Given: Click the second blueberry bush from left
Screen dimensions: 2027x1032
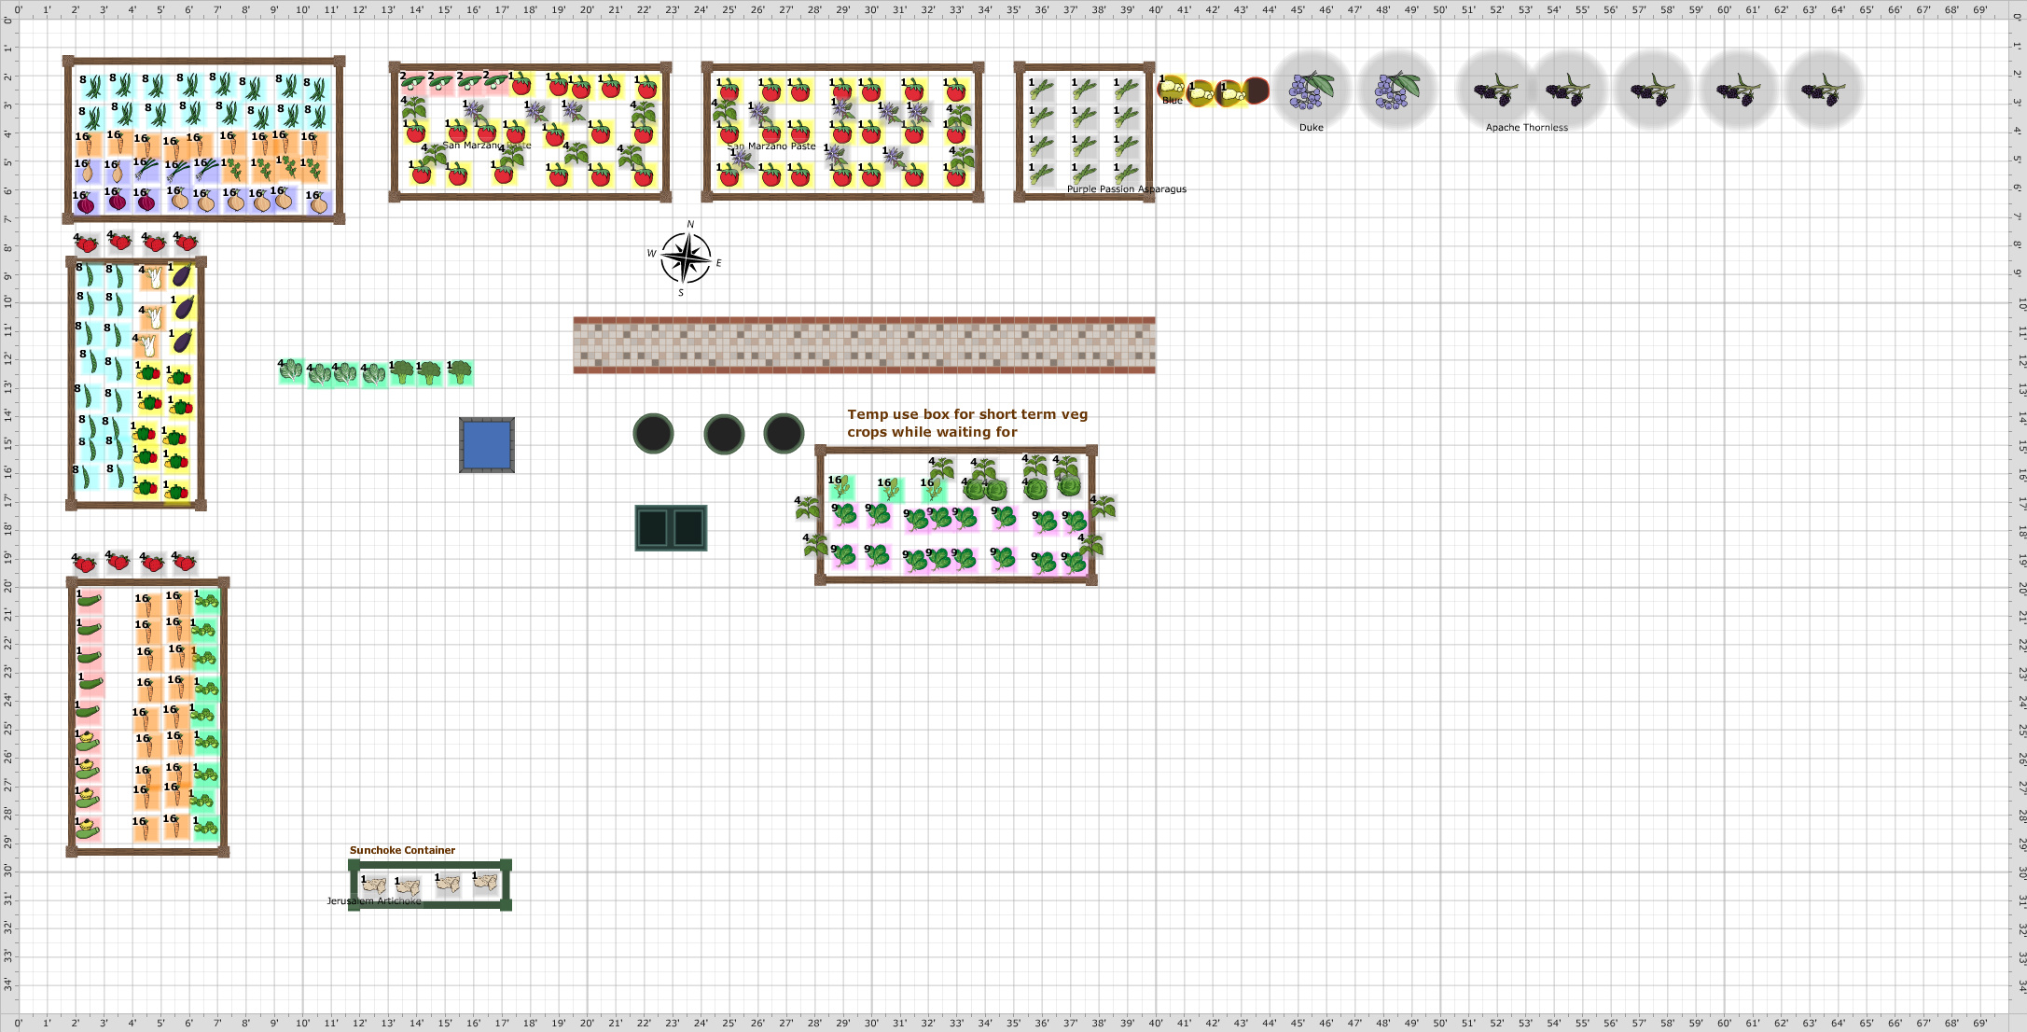Looking at the screenshot, I should (x=1396, y=91).
